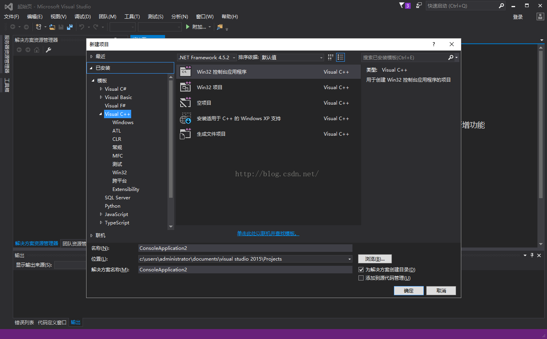Expand the 最近 section
Screen dimensions: 547x339
(92, 56)
